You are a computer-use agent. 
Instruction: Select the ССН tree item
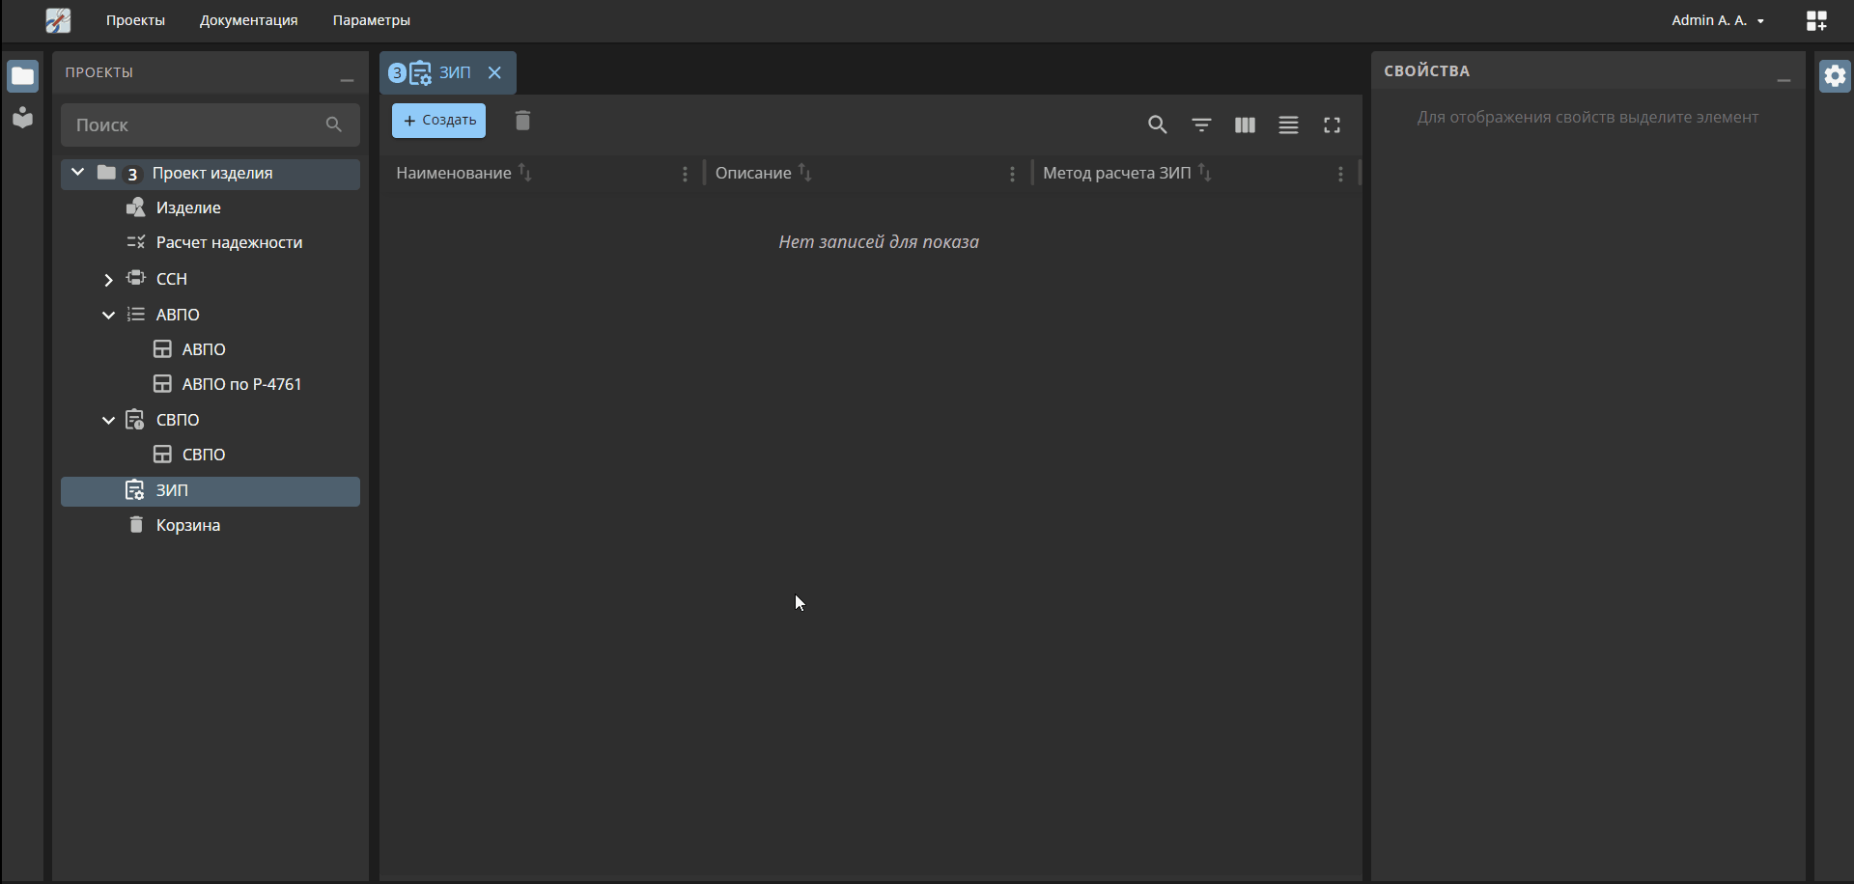172,279
